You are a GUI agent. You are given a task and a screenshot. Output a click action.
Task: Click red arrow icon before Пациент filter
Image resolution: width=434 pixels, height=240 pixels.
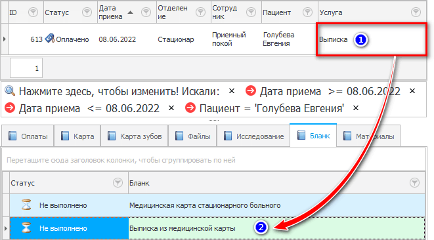[x=190, y=108]
